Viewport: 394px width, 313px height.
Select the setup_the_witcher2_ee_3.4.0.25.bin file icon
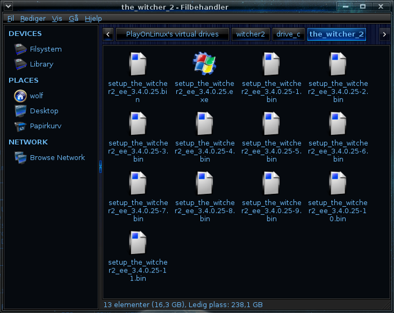[138, 63]
